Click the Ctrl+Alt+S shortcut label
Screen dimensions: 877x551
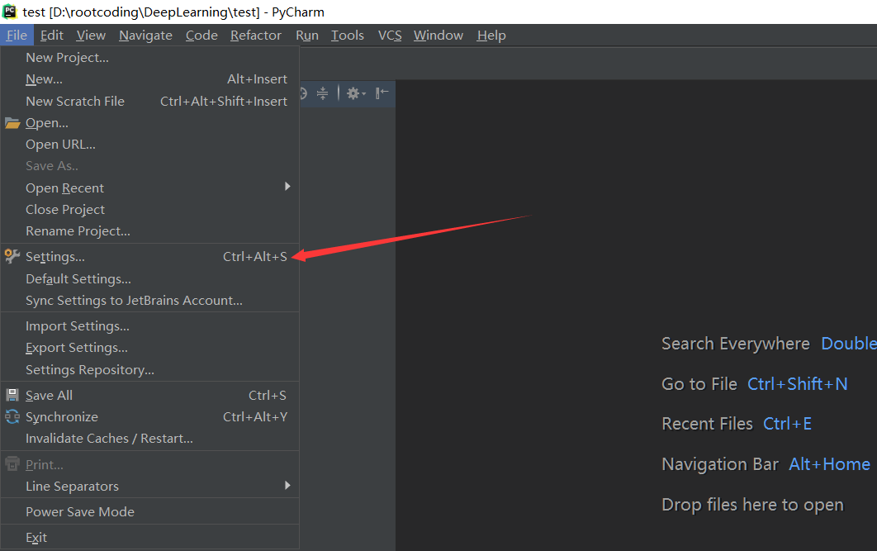pos(255,257)
